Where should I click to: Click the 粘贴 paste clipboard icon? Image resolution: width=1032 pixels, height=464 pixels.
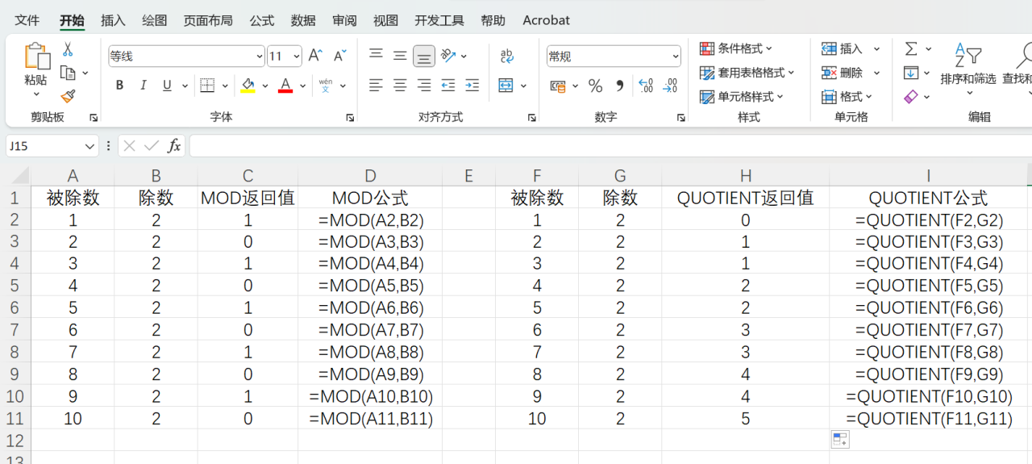[35, 56]
